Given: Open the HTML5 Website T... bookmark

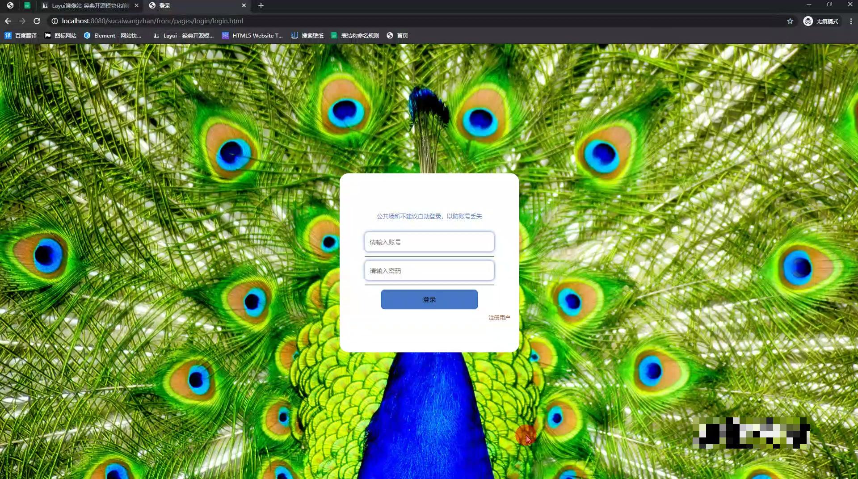Looking at the screenshot, I should (x=252, y=35).
